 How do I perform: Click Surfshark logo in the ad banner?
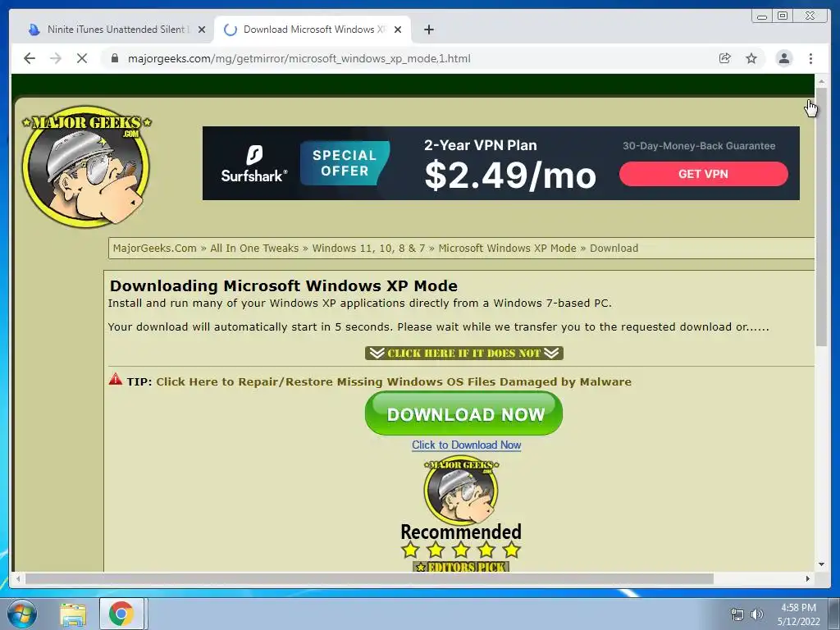click(254, 163)
